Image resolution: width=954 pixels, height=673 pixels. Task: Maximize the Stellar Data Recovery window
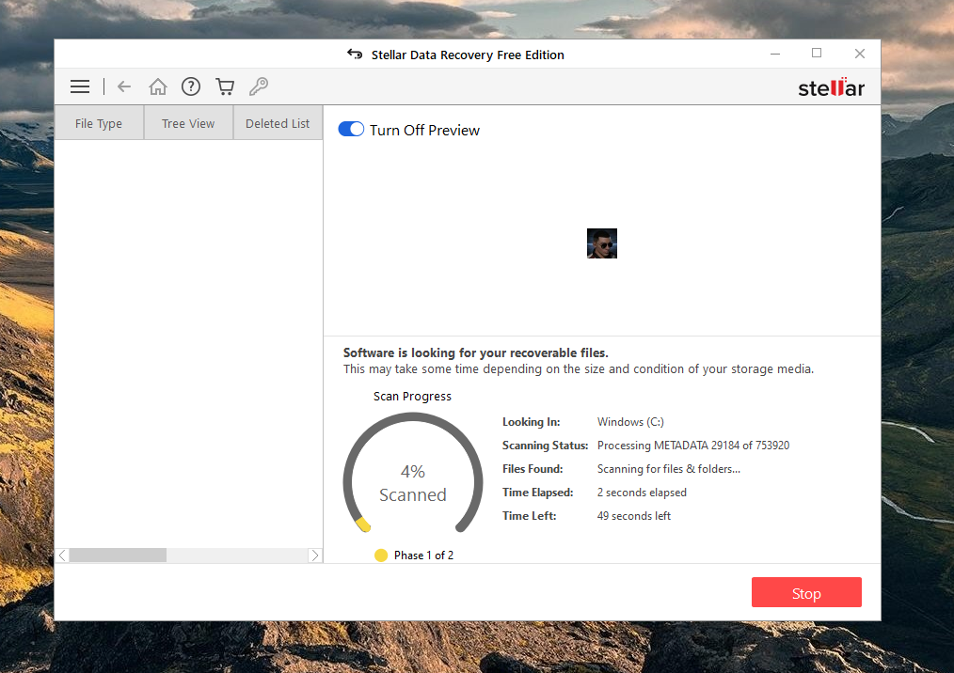point(817,53)
